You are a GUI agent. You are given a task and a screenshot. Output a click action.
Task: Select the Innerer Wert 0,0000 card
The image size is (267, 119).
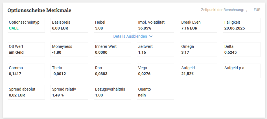click(112, 50)
